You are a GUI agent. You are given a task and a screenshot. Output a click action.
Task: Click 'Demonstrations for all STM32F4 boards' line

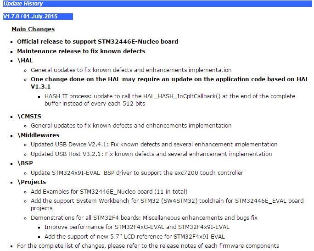click(x=144, y=218)
